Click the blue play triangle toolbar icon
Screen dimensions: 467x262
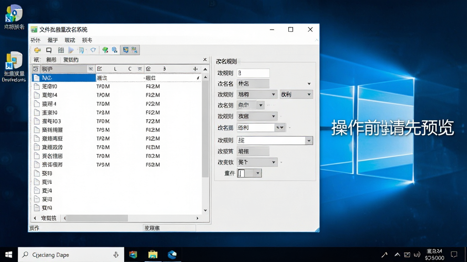[x=71, y=50]
